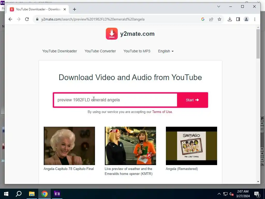Image resolution: width=265 pixels, height=199 pixels.
Task: Click the Start button
Action: point(192,100)
